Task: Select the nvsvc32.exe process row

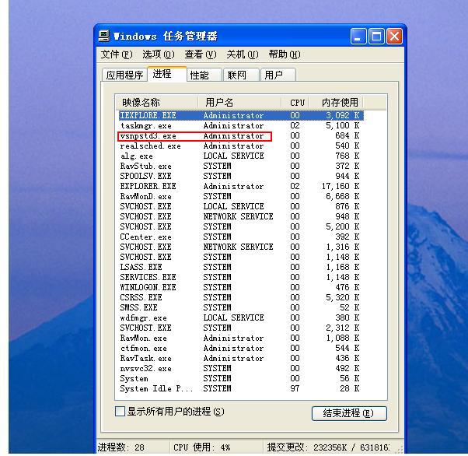Action: point(241,368)
